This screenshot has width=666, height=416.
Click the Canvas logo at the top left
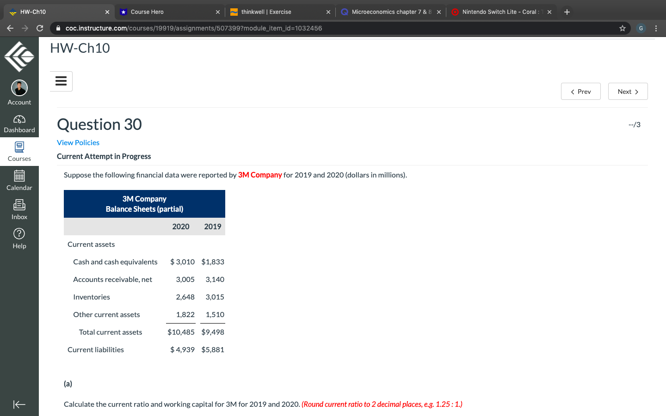tap(19, 56)
